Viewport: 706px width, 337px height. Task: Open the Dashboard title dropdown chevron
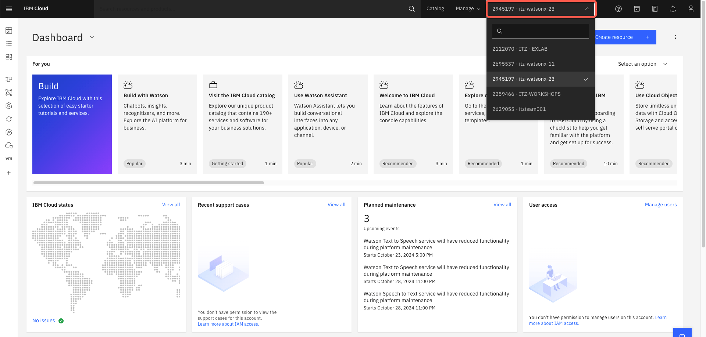(92, 37)
